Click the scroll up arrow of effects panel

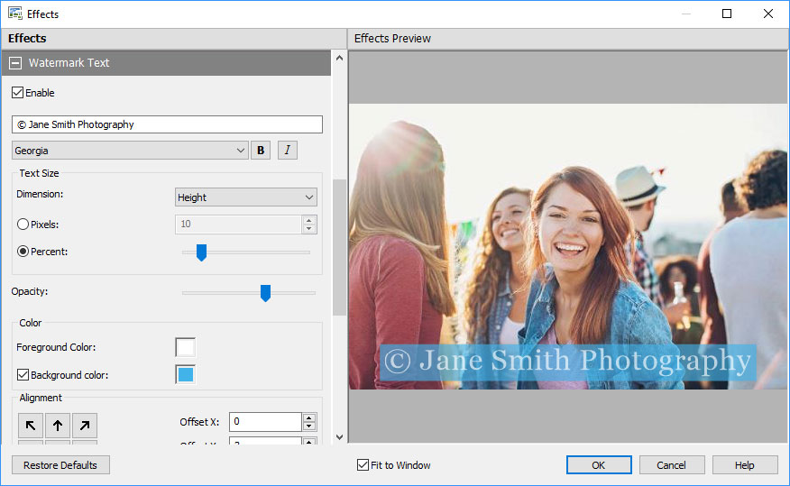coord(340,58)
